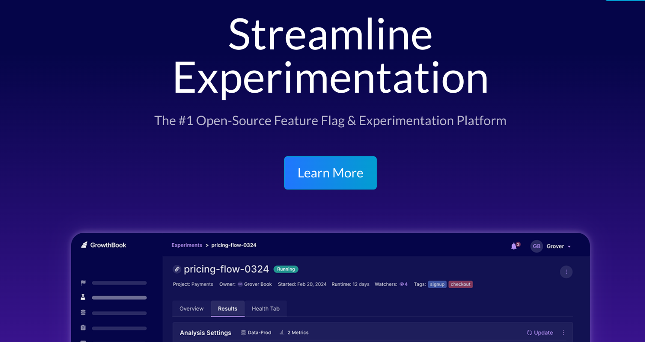Screen dimensions: 645x342
Task: Click the Project: Payments text
Action: [193, 284]
